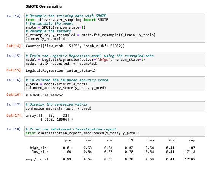Click the Instantiate the model comment
Image resolution: width=208 pixels, height=170 pixels.
49,24
